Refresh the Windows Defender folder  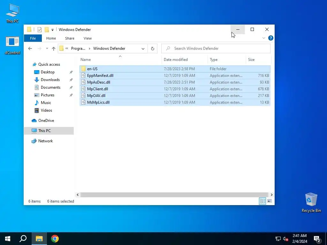tap(152, 49)
